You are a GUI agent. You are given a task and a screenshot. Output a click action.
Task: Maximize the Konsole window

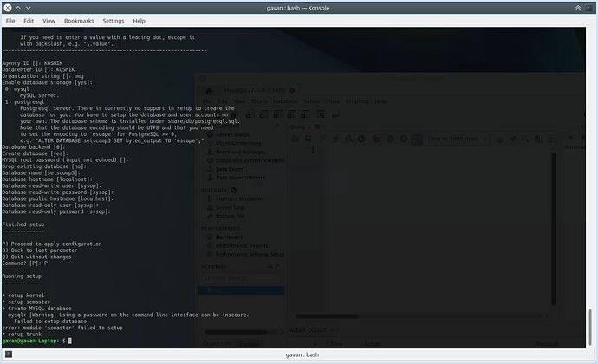click(577, 6)
